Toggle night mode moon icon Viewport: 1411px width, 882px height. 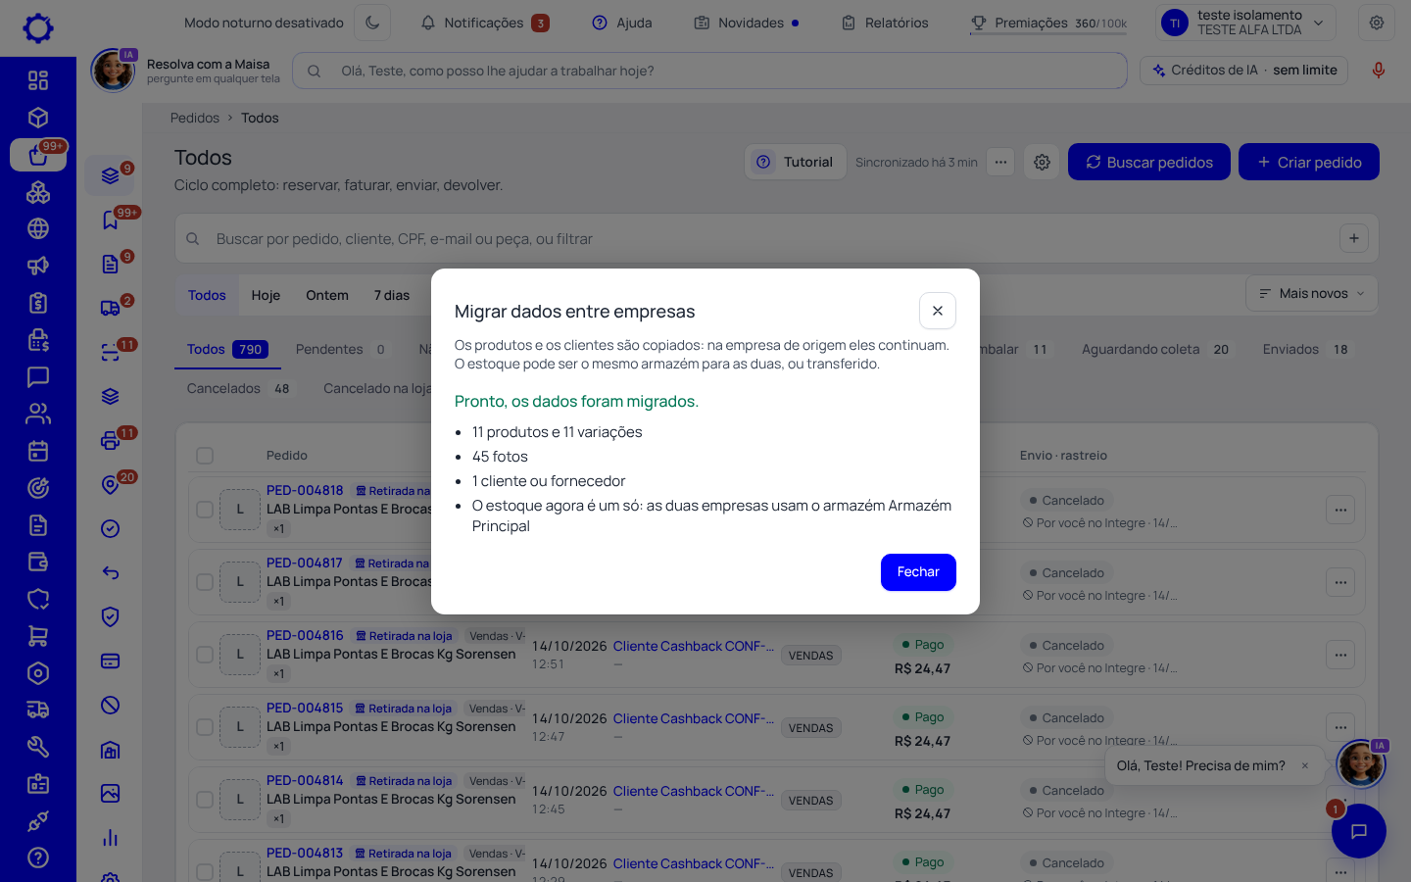(x=372, y=23)
